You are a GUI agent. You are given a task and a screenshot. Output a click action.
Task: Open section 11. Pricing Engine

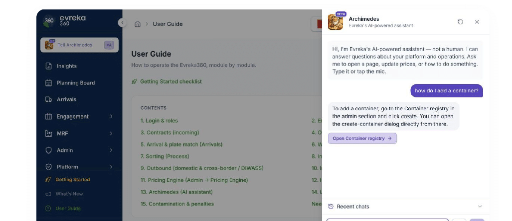coord(194,180)
